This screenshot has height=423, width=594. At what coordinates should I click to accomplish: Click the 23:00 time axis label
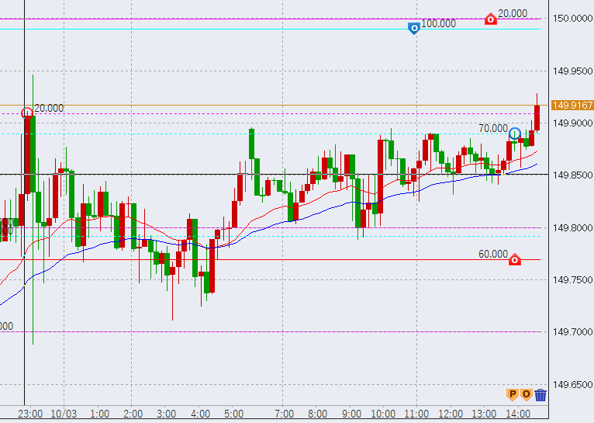[30, 414]
